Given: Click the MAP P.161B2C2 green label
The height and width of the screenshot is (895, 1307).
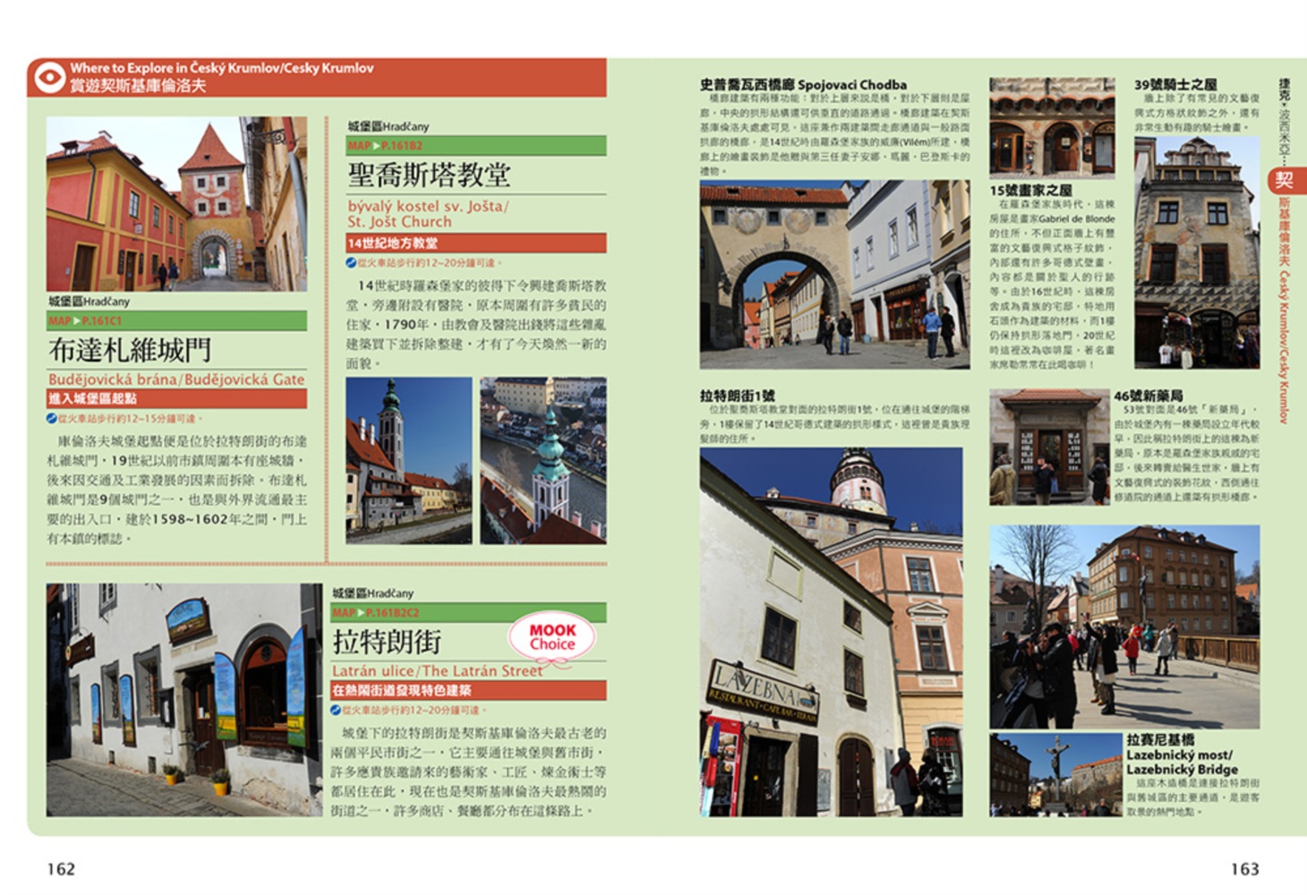Looking at the screenshot, I should click(469, 613).
